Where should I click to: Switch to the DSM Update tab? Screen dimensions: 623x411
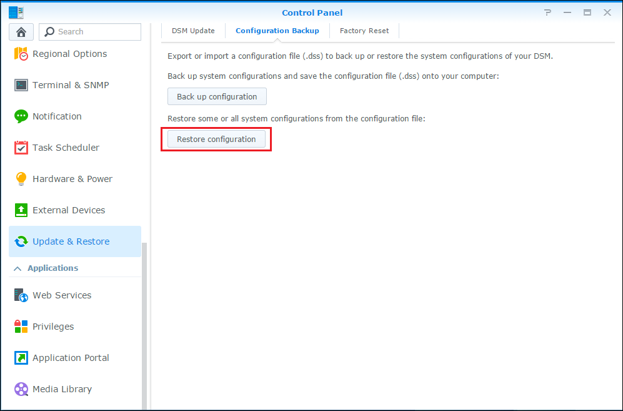click(x=193, y=31)
